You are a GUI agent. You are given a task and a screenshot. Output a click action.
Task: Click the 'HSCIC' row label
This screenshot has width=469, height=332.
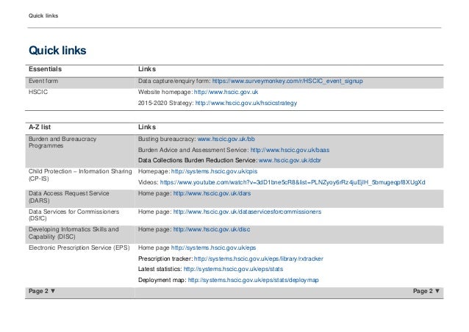tap(38, 92)
